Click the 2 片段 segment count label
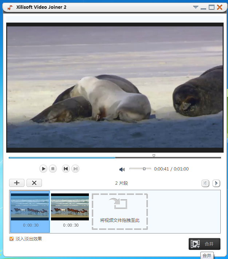The height and width of the screenshot is (259, 228). click(x=121, y=183)
